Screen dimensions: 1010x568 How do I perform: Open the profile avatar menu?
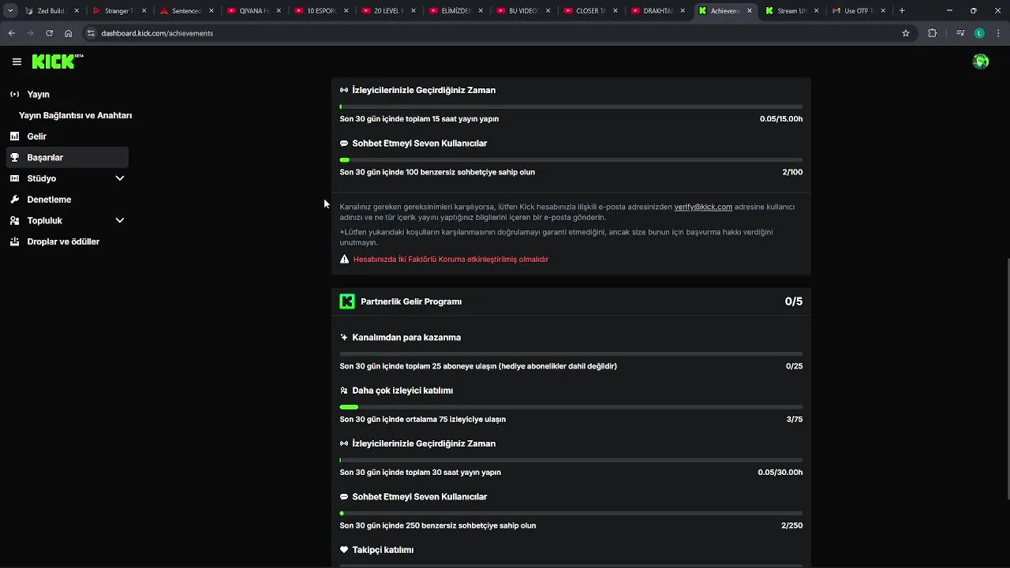pos(981,62)
